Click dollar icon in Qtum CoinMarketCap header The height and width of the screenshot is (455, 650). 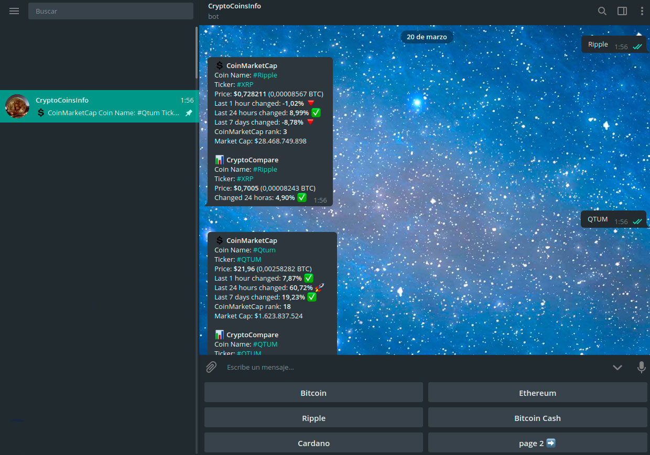[220, 241]
